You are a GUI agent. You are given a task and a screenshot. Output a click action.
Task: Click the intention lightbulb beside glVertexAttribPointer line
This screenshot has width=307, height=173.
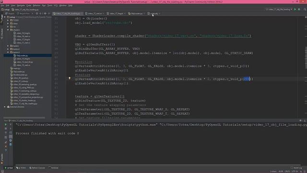point(70,78)
